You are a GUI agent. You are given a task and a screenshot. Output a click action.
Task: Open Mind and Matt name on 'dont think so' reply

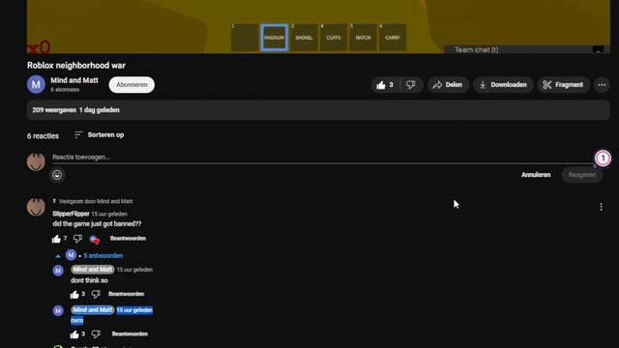[x=93, y=270]
